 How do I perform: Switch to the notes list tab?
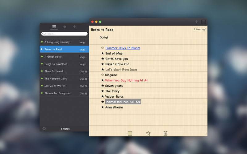(54, 27)
